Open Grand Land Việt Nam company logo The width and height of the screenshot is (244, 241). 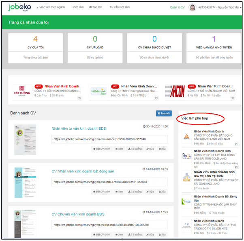(x=186, y=137)
